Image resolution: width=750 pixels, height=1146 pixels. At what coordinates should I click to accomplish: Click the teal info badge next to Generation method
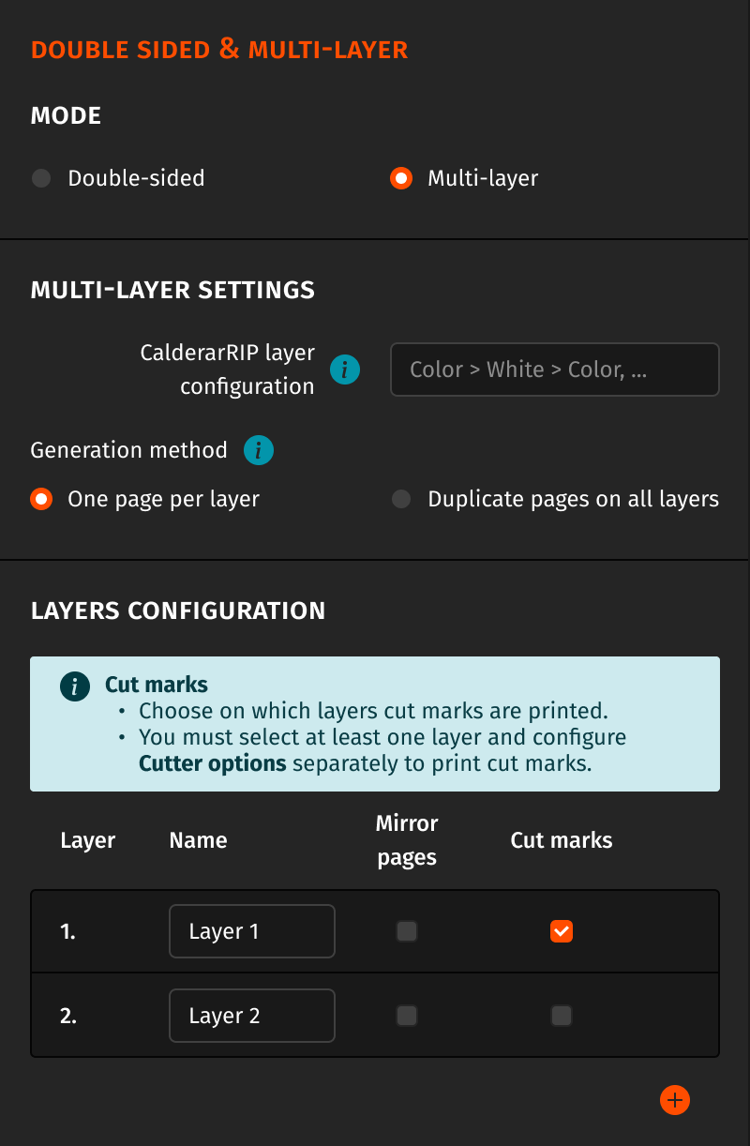[258, 450]
